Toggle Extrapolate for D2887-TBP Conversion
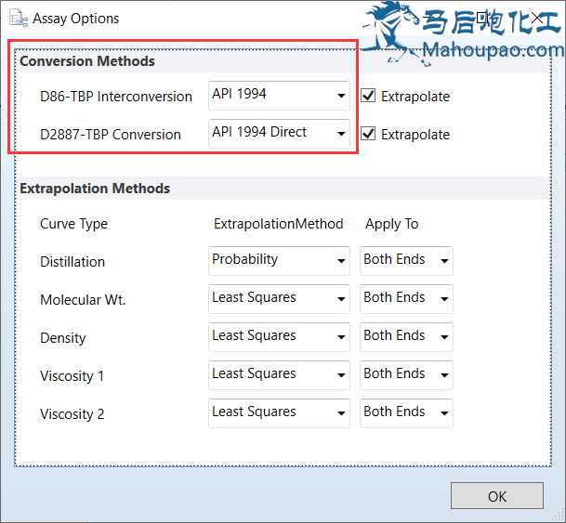Screen dimensions: 566x523 pos(369,134)
